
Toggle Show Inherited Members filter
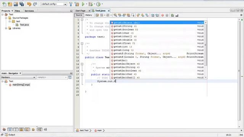point(4,129)
